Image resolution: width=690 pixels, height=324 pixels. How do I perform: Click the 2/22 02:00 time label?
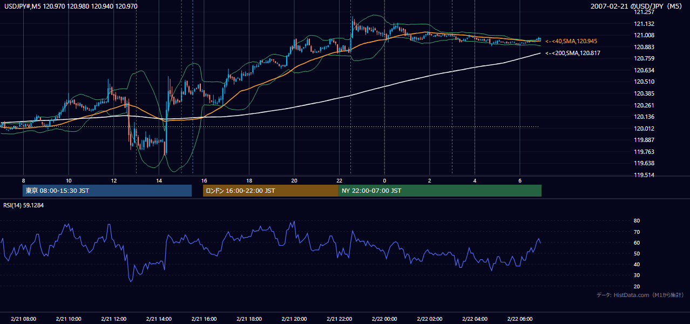429,319
